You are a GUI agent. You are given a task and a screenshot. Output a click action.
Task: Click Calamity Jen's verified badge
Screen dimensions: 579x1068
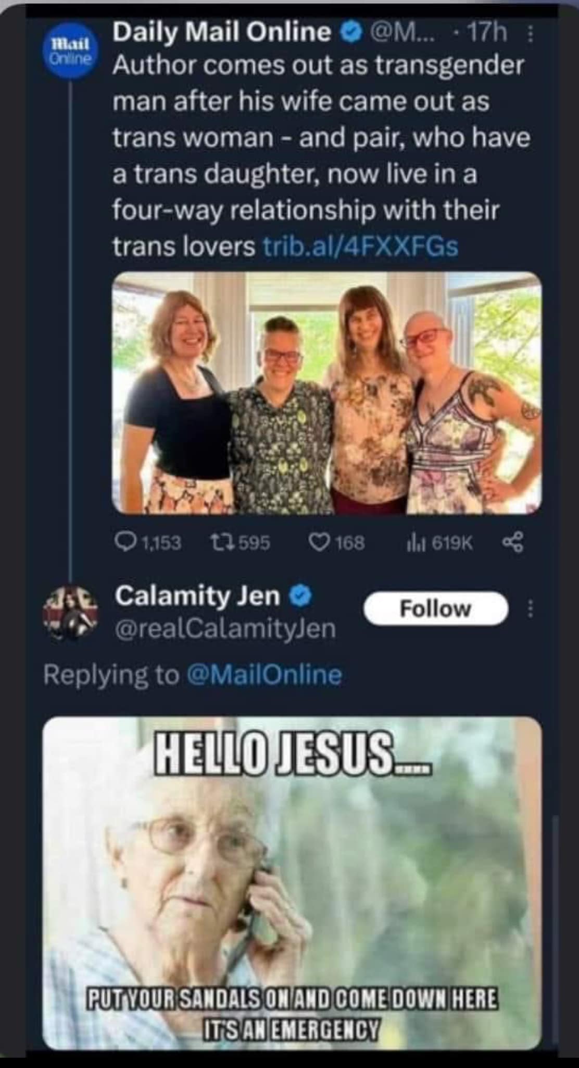(x=302, y=596)
